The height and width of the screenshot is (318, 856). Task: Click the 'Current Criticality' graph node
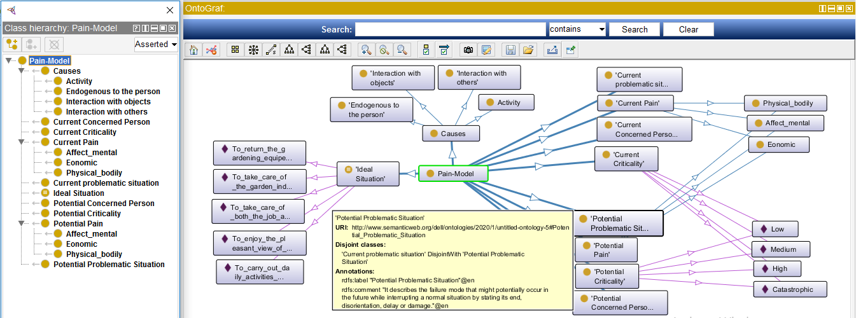click(x=626, y=159)
